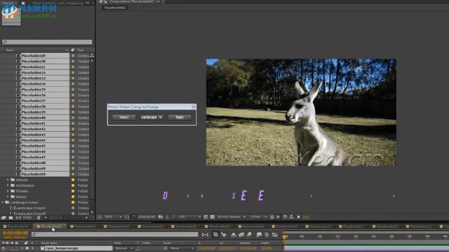
Task: Click label color of cyan_kangaroo.jpg layer
Action: tap(27, 248)
